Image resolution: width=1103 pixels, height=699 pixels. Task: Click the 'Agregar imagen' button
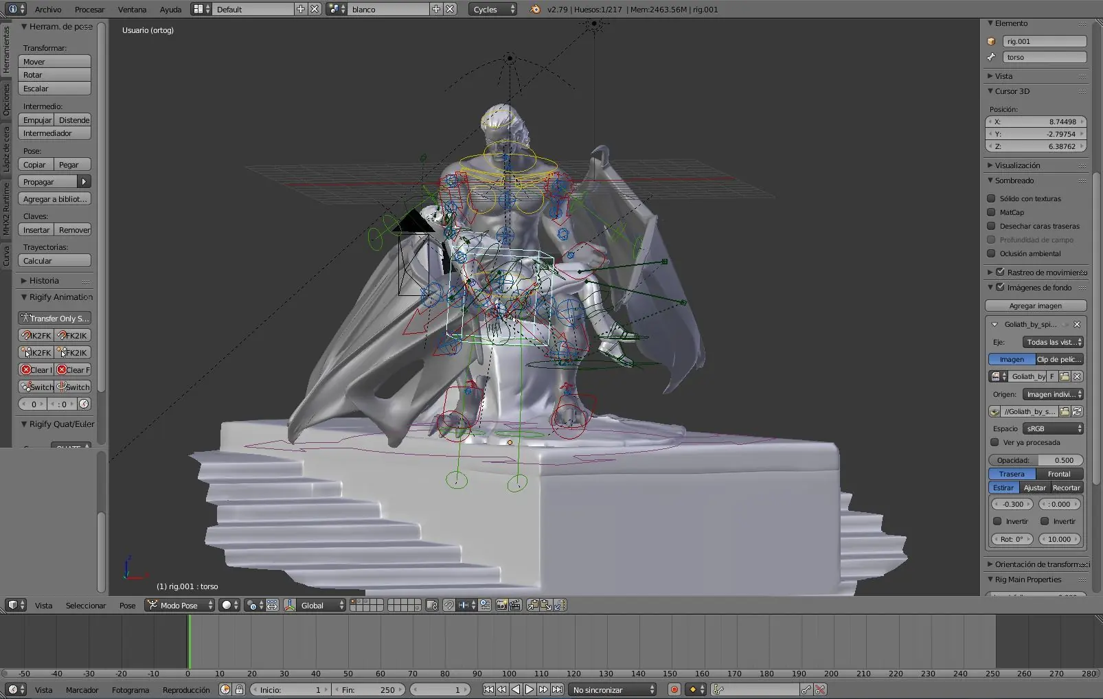1036,306
